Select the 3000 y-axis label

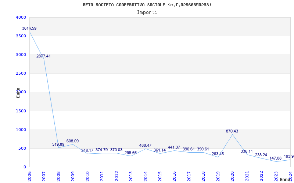pos(21,55)
